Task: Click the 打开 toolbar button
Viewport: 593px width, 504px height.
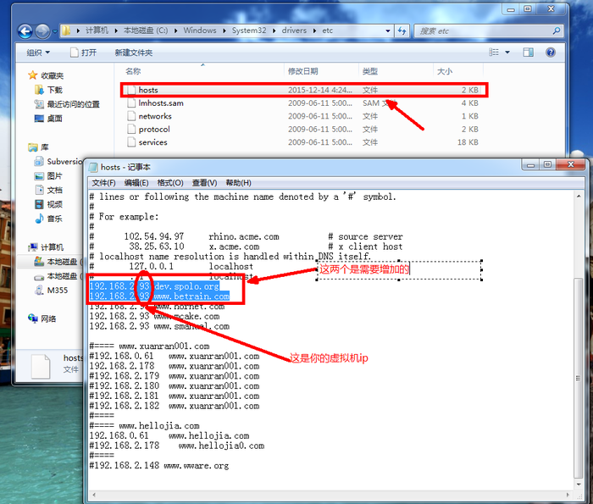Action: pos(84,53)
